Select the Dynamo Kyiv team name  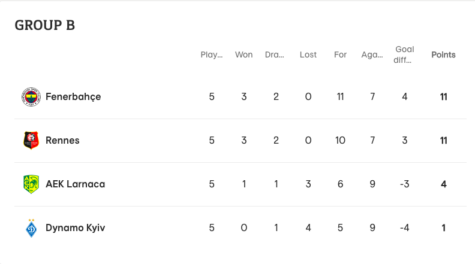[75, 228]
